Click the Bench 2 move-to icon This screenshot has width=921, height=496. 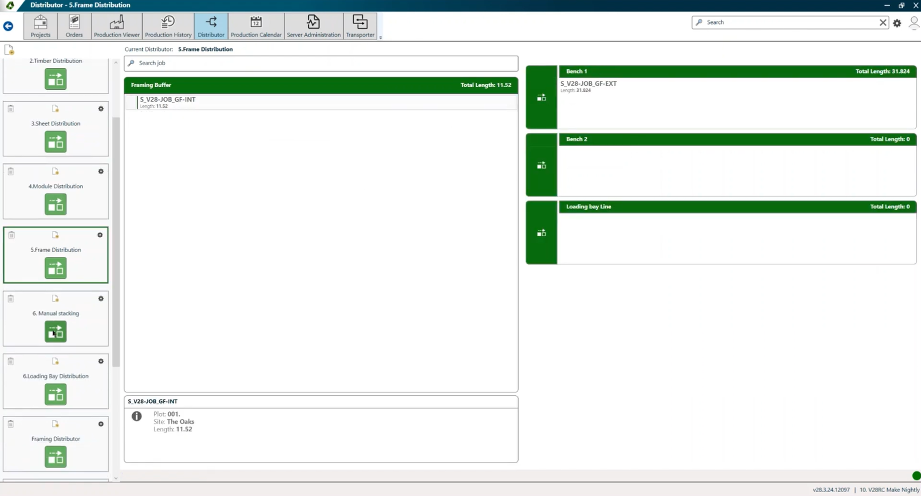tap(541, 165)
